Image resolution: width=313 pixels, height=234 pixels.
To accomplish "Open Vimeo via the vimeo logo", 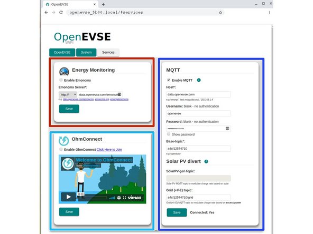I will [134, 198].
